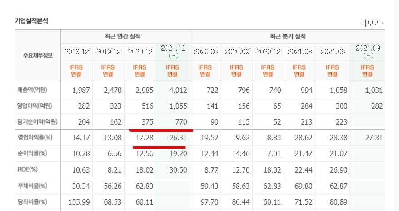The height and width of the screenshot is (211, 399).
Task: Select the ROE(%) row label
Action: pyautogui.click(x=27, y=169)
